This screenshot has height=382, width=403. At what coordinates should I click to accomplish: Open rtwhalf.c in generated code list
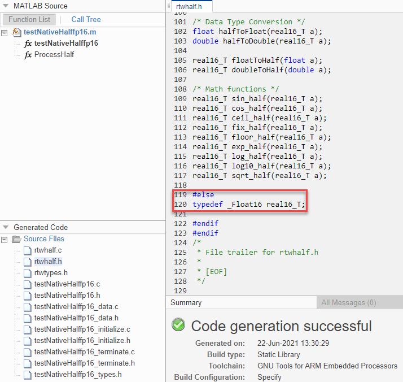[x=48, y=250]
